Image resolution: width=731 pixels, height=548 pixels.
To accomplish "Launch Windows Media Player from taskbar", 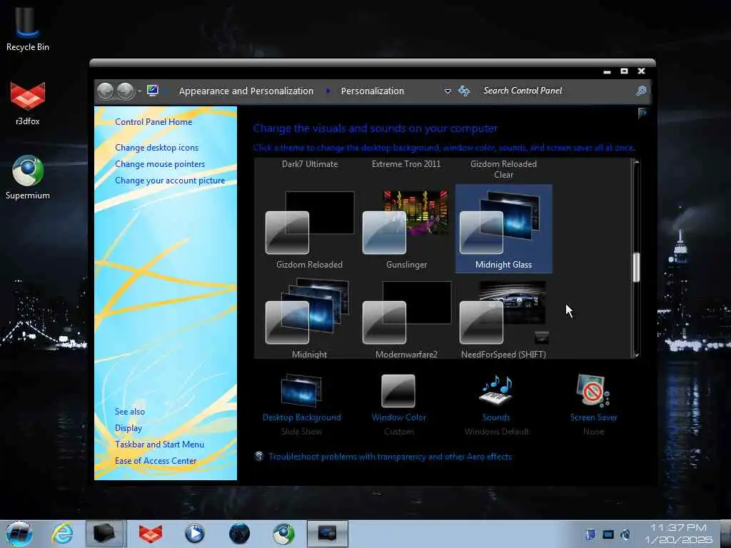I will (194, 534).
